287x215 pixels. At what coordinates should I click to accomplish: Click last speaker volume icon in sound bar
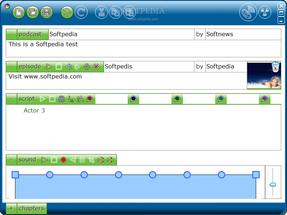point(110,160)
